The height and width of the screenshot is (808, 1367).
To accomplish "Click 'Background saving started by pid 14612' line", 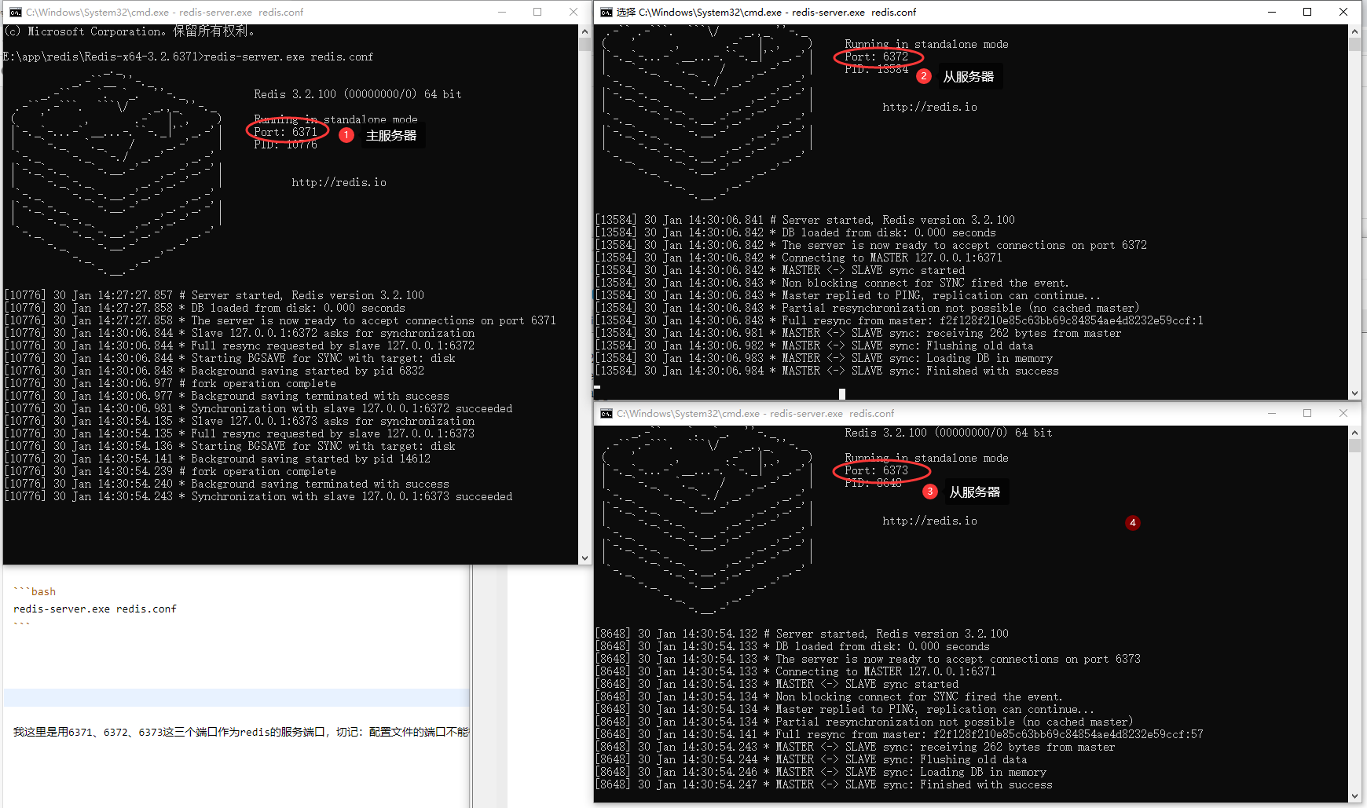I will [218, 459].
